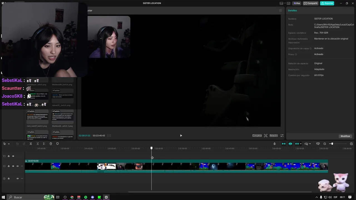
Task: Start voice recording with microphone icon
Action: [275, 144]
